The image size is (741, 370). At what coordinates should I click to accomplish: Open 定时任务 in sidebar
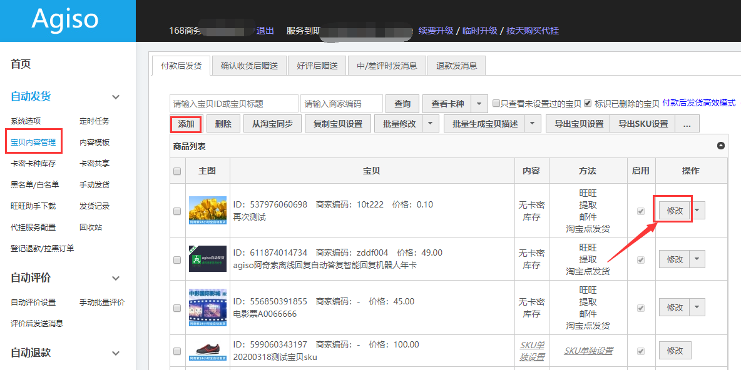95,121
